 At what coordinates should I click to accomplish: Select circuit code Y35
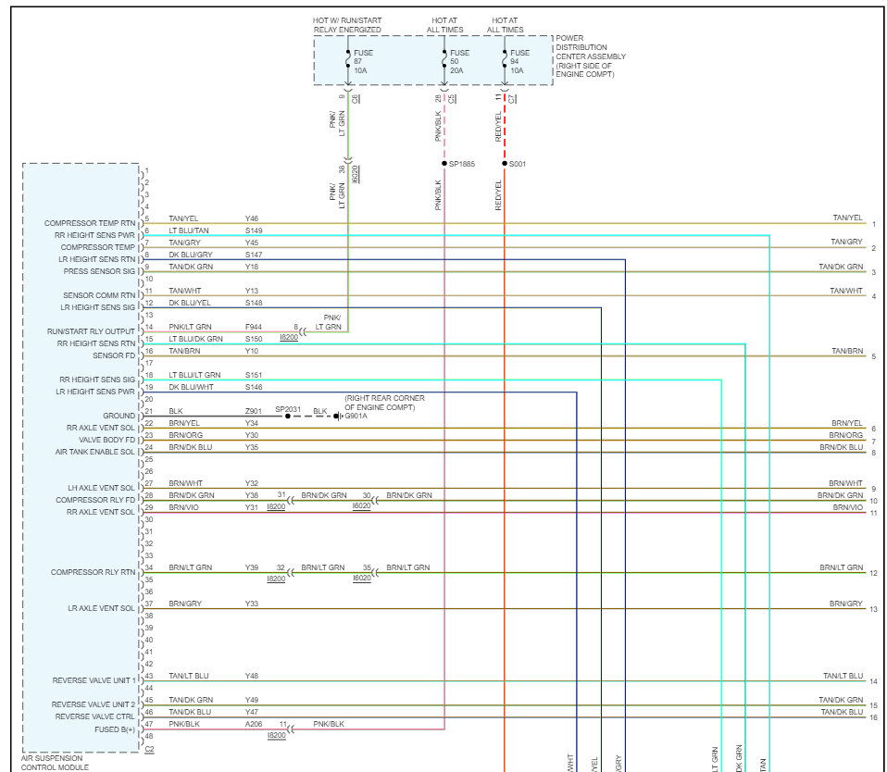[x=252, y=447]
